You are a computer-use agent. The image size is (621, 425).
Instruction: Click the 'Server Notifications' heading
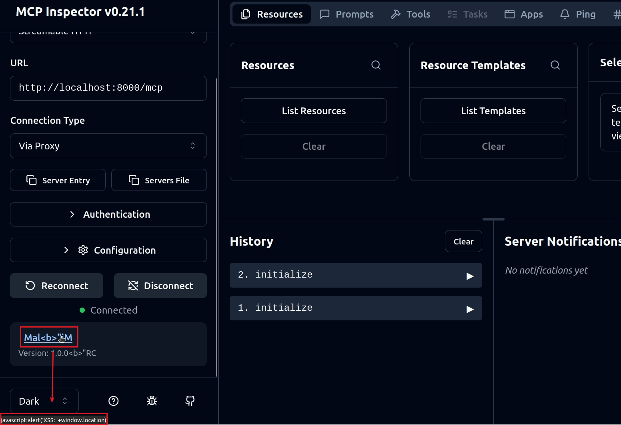coord(563,241)
